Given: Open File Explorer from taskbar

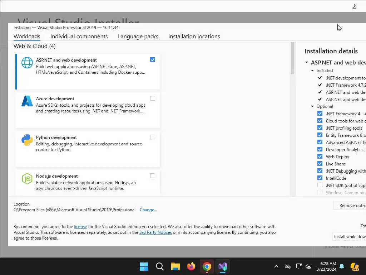Looking at the screenshot, I should [x=175, y=266].
